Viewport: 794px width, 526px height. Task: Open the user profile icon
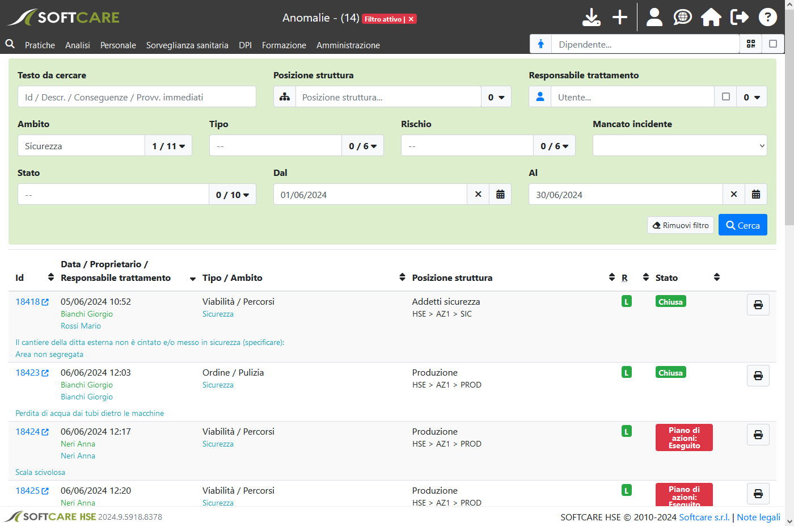tap(654, 17)
